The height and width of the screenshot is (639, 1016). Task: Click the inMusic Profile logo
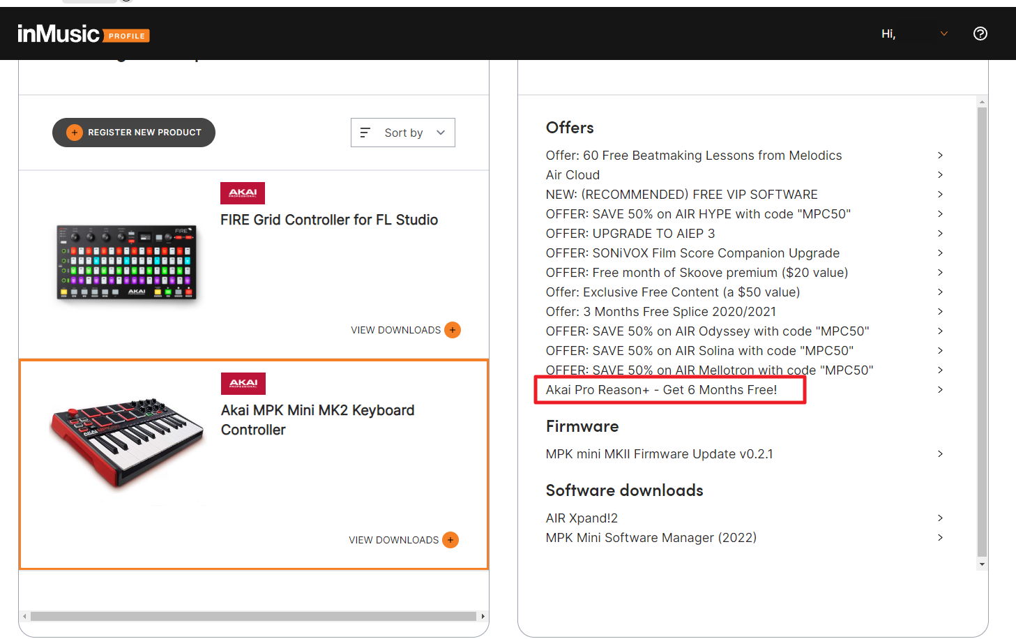(83, 33)
